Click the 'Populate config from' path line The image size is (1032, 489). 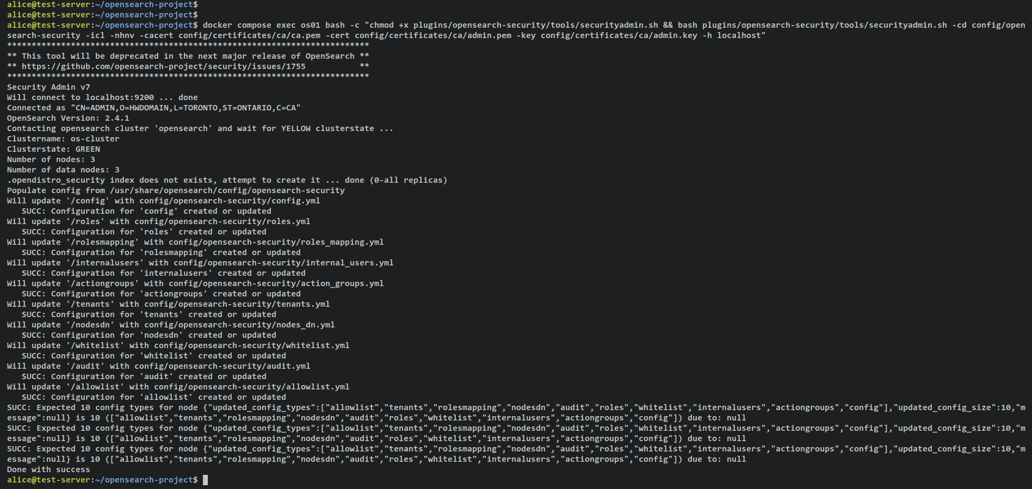tap(176, 190)
